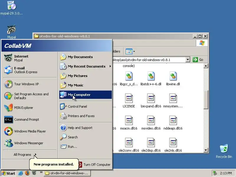
Task: Open Set Program Access and Defaults
Action: point(30,96)
